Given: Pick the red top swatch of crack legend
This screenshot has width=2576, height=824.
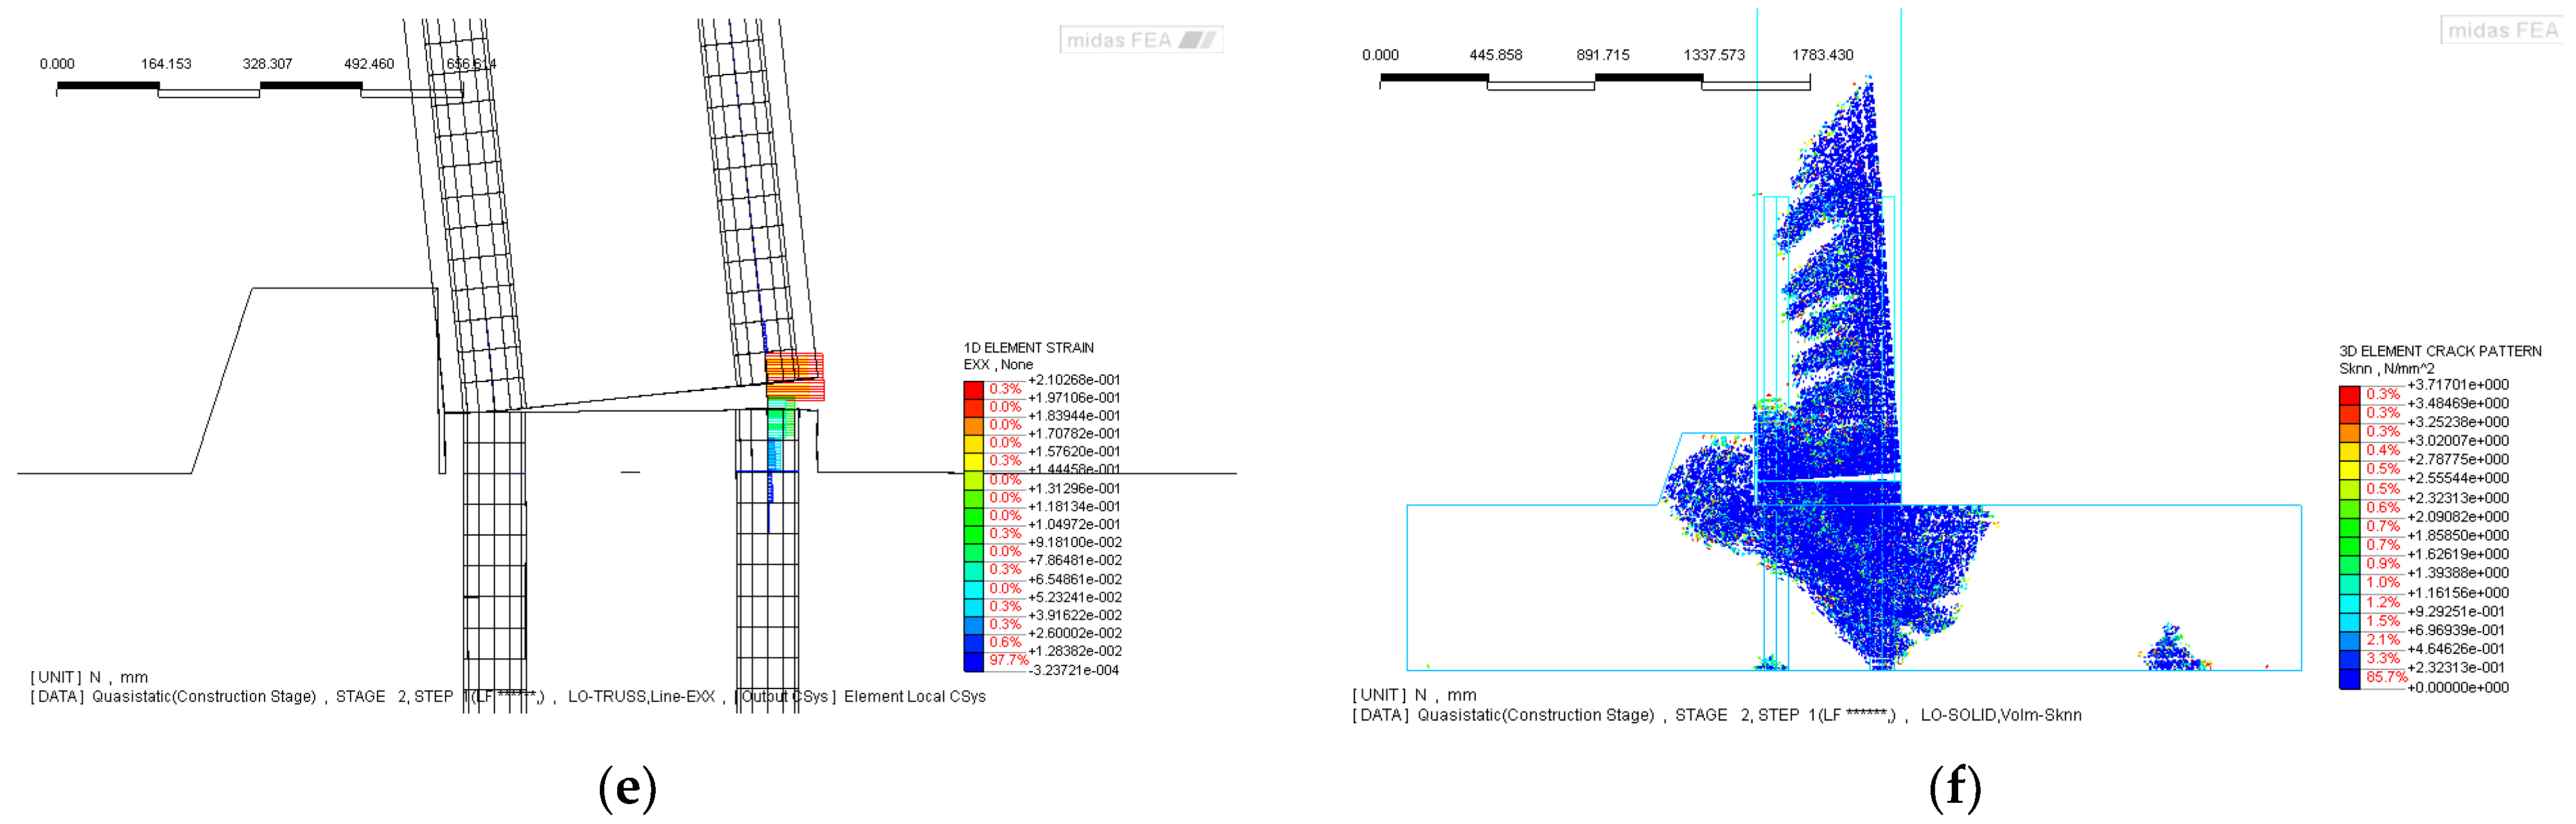Looking at the screenshot, I should 2349,394.
